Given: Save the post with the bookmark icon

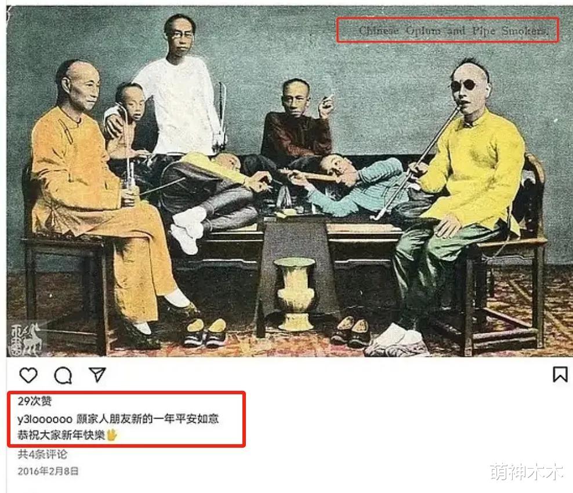Looking at the screenshot, I should point(560,374).
